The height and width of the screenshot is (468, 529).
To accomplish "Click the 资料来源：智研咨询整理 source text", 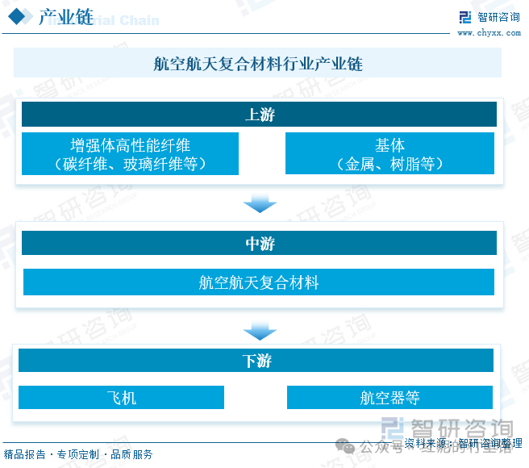I will pyautogui.click(x=463, y=443).
